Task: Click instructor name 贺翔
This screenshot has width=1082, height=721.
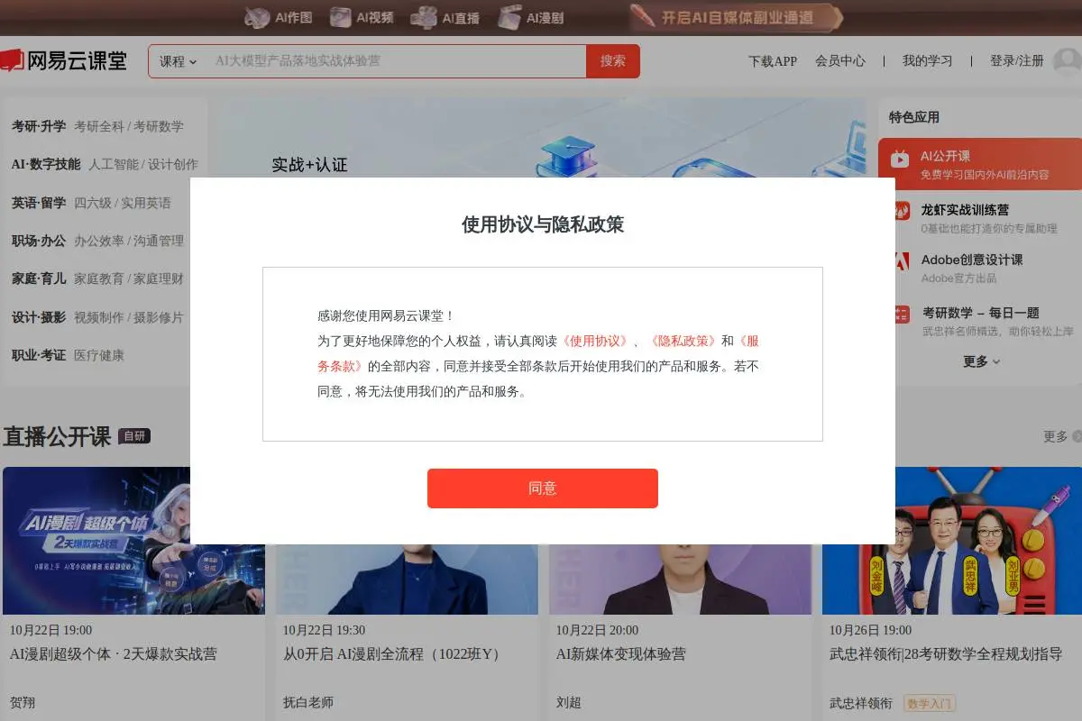Action: coord(23,703)
